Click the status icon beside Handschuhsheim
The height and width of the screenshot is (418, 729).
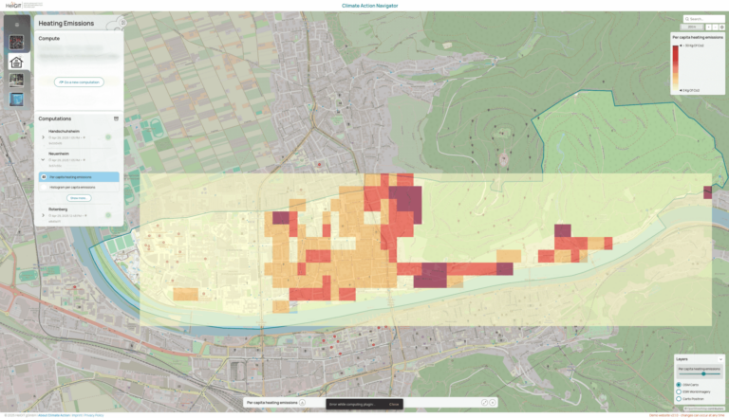[x=108, y=136]
